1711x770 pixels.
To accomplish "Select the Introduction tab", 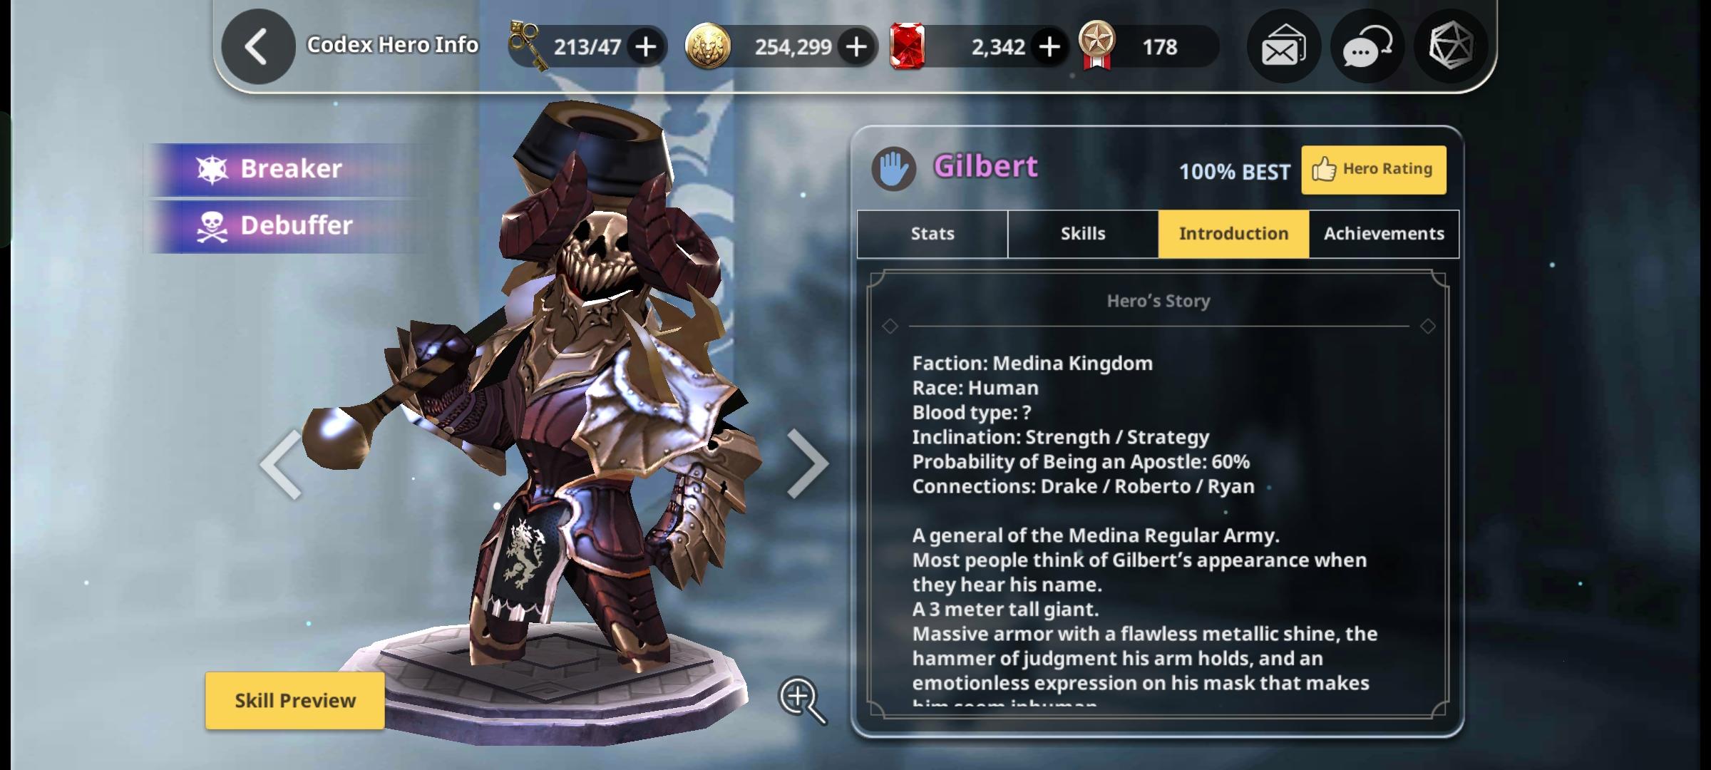I will (1233, 234).
